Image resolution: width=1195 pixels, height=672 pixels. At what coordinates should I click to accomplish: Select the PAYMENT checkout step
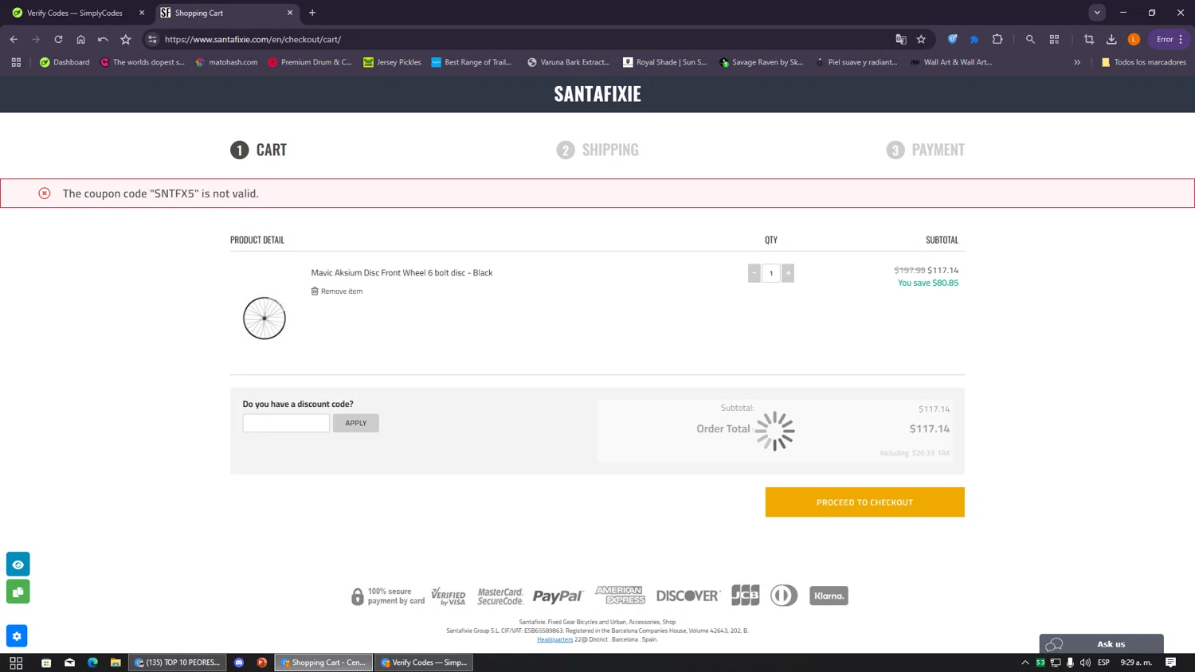pos(925,150)
